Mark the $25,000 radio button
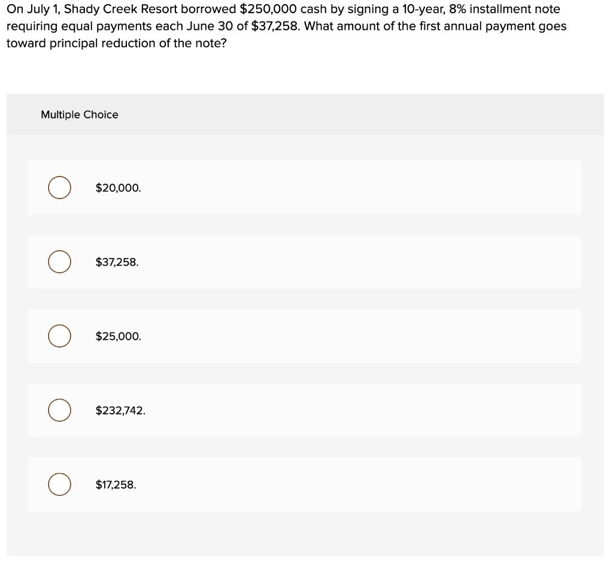Screen dimensions: 613x561 coord(59,336)
